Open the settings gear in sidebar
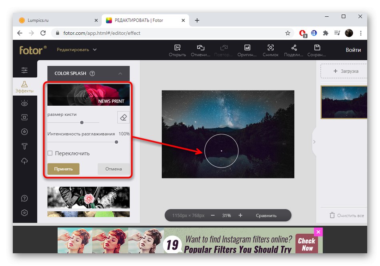Viewport: 380px width, 266px height. tap(24, 213)
